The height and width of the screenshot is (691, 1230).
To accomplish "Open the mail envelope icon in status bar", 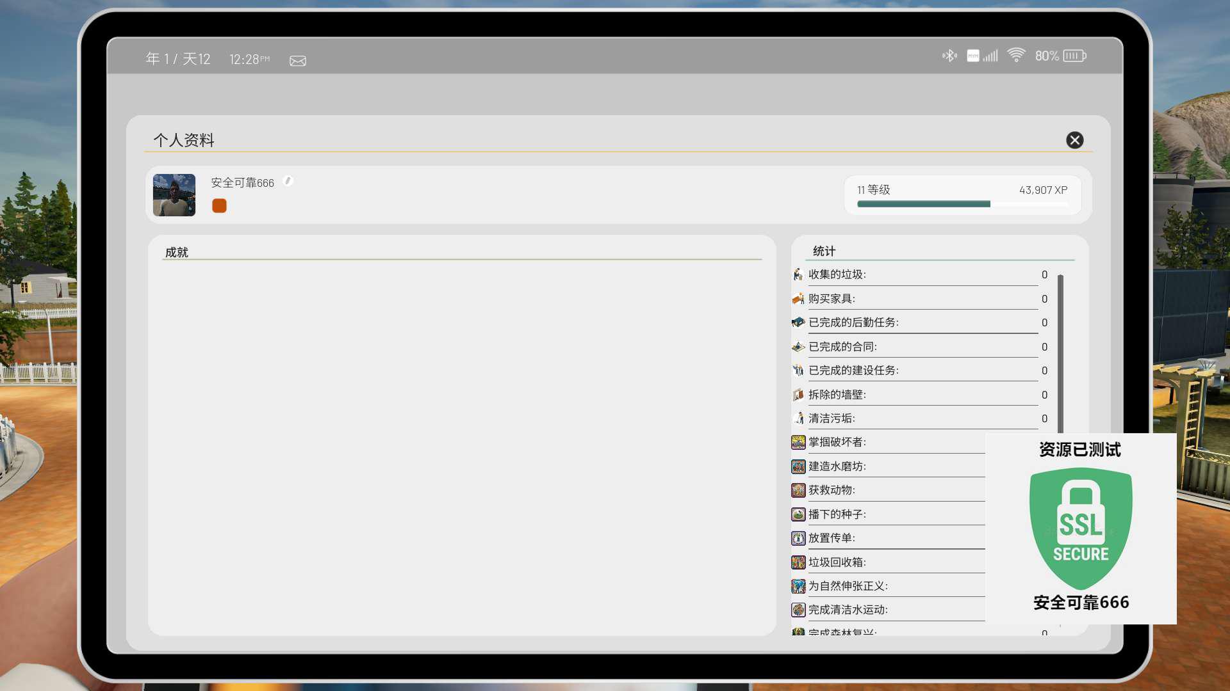I will (x=298, y=61).
